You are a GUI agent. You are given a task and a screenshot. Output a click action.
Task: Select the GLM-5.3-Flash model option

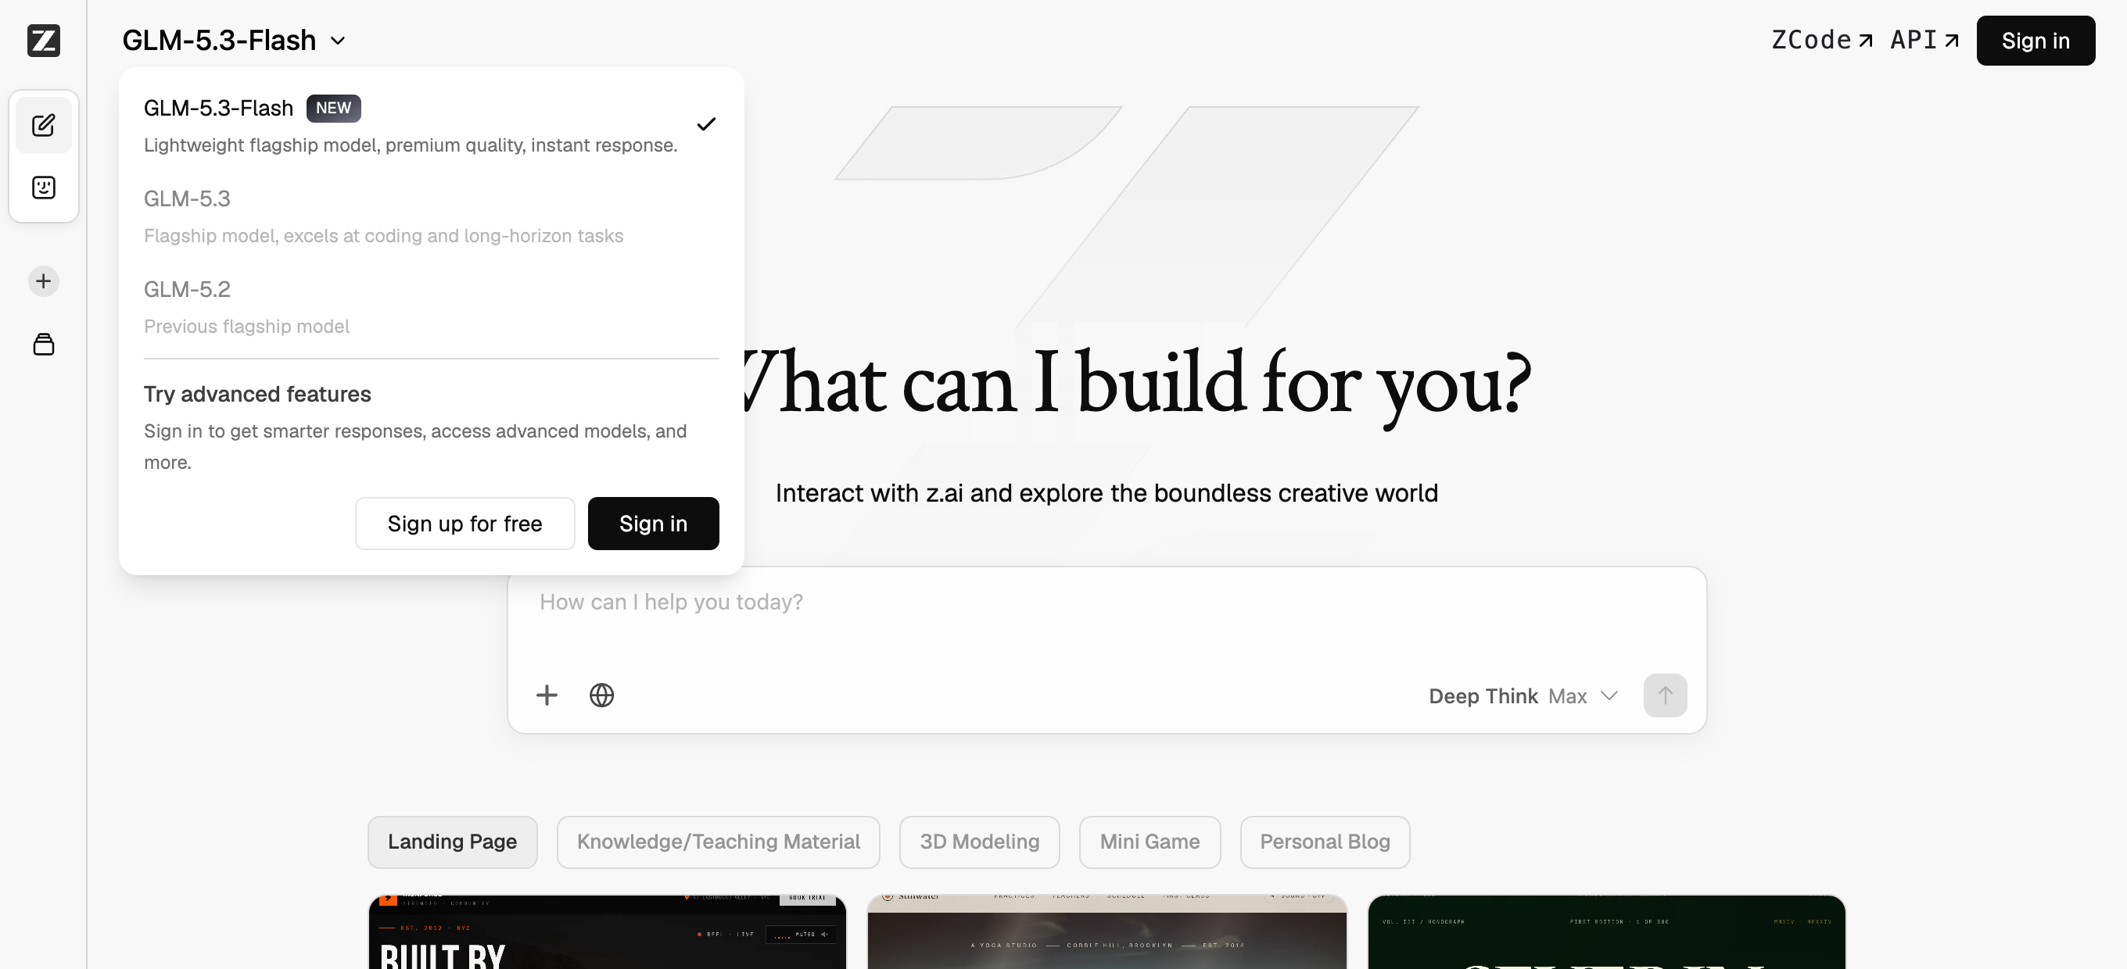coord(431,124)
